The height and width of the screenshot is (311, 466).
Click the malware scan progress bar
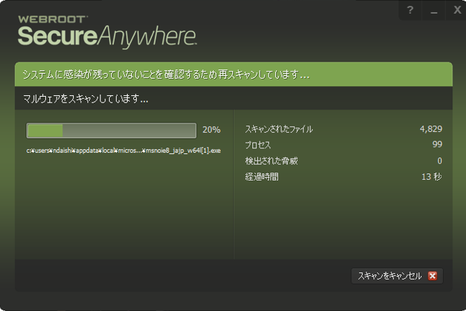tap(111, 130)
